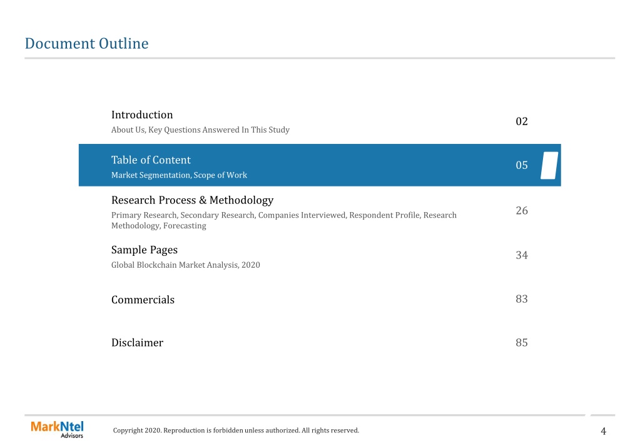Click page number 83 beside Commercials

point(522,299)
